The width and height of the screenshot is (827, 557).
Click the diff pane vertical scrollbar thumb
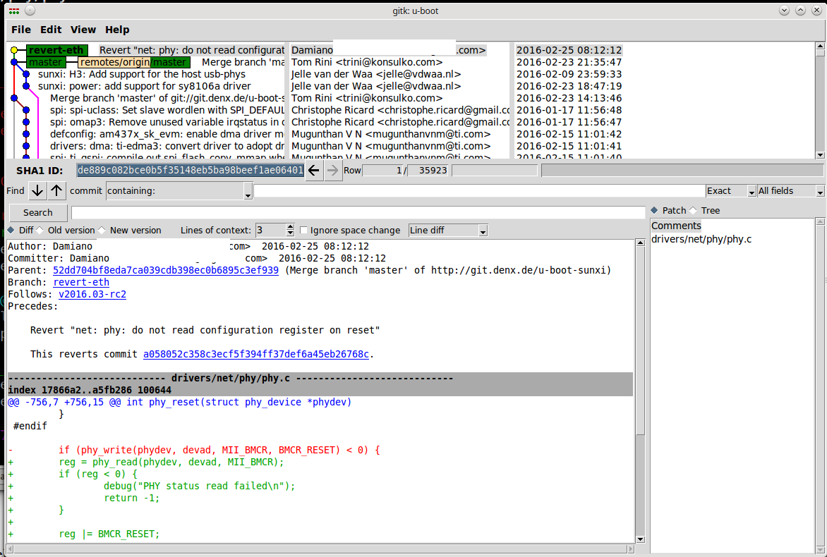(640, 341)
